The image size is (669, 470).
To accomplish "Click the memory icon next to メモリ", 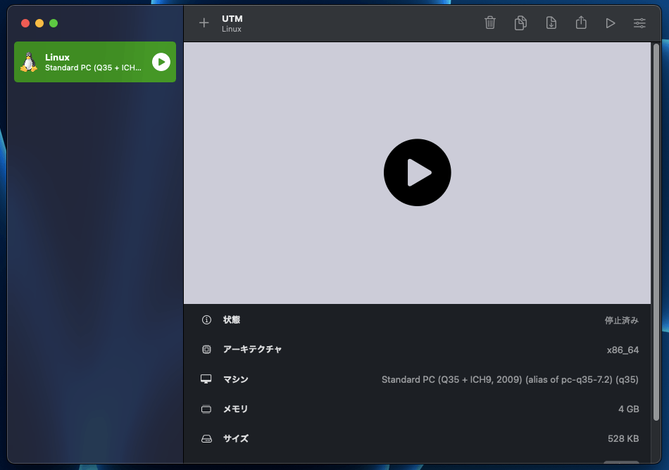I will click(x=206, y=409).
